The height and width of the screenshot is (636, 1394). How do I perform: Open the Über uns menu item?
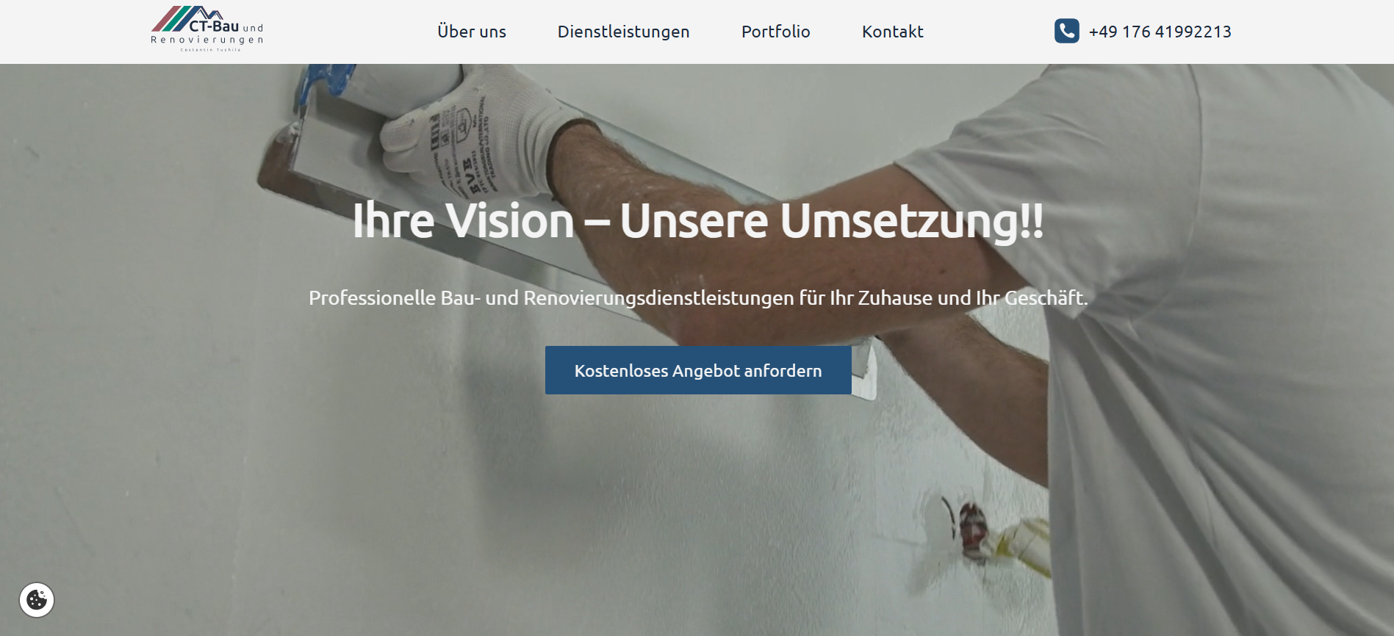472,32
